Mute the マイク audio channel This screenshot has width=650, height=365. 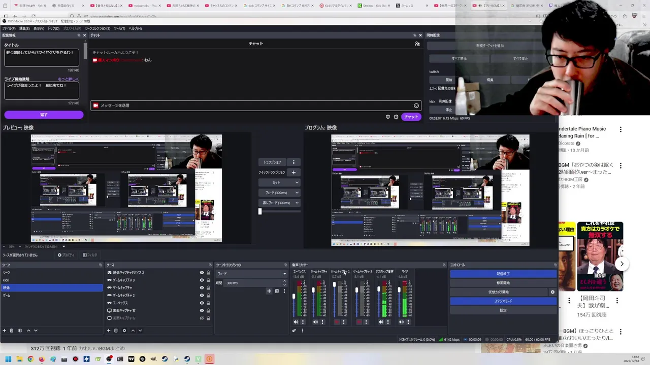(x=401, y=322)
